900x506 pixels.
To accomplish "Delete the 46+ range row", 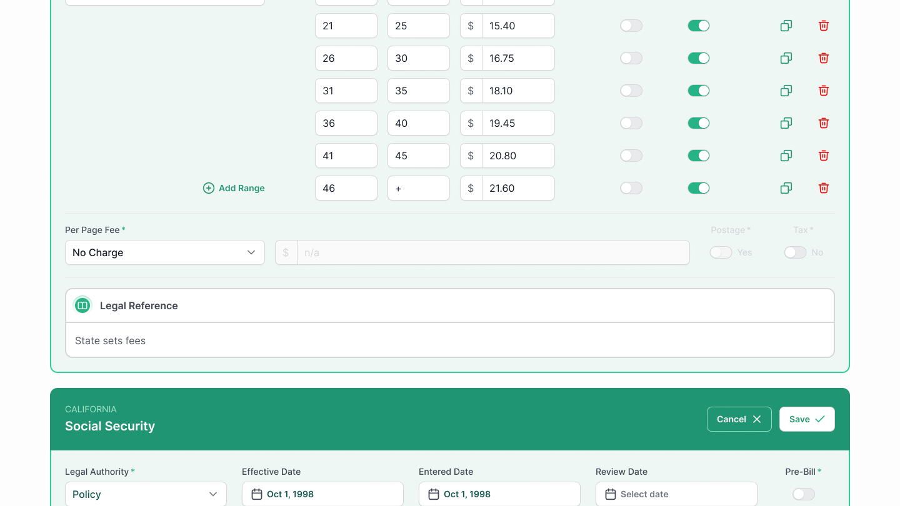I will [824, 188].
